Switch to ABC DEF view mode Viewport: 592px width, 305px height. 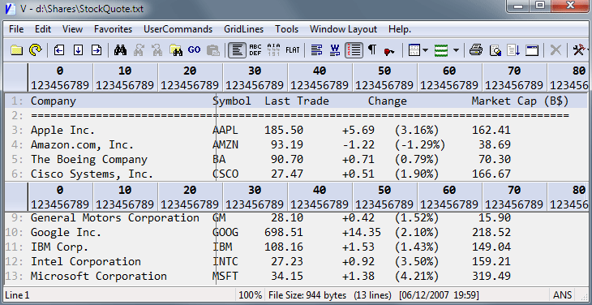click(255, 50)
